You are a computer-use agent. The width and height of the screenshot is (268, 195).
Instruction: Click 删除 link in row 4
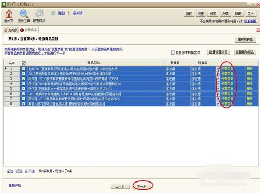pos(250,84)
